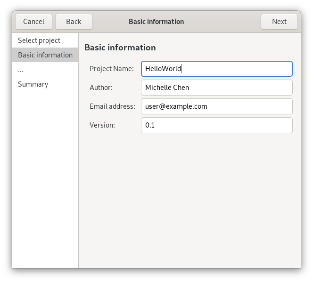
Task: Click into the Version field showing 0.1
Action: [216, 125]
